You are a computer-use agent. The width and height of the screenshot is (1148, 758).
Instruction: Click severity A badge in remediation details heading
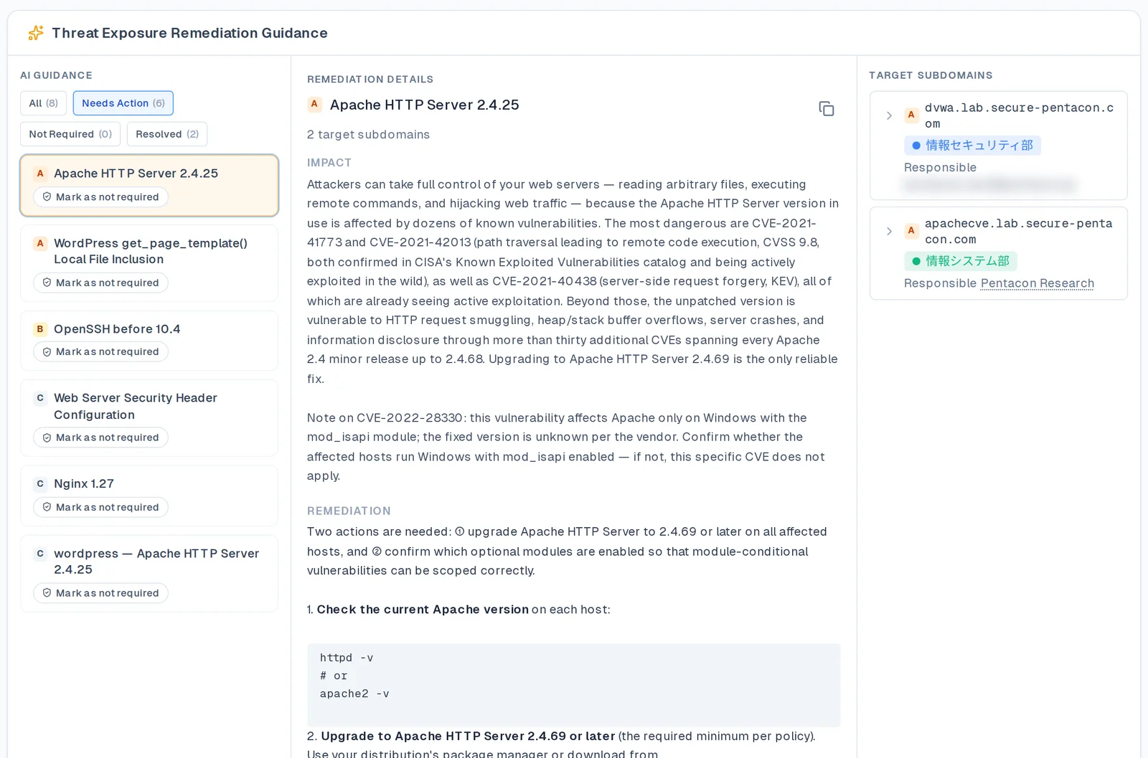tap(314, 105)
